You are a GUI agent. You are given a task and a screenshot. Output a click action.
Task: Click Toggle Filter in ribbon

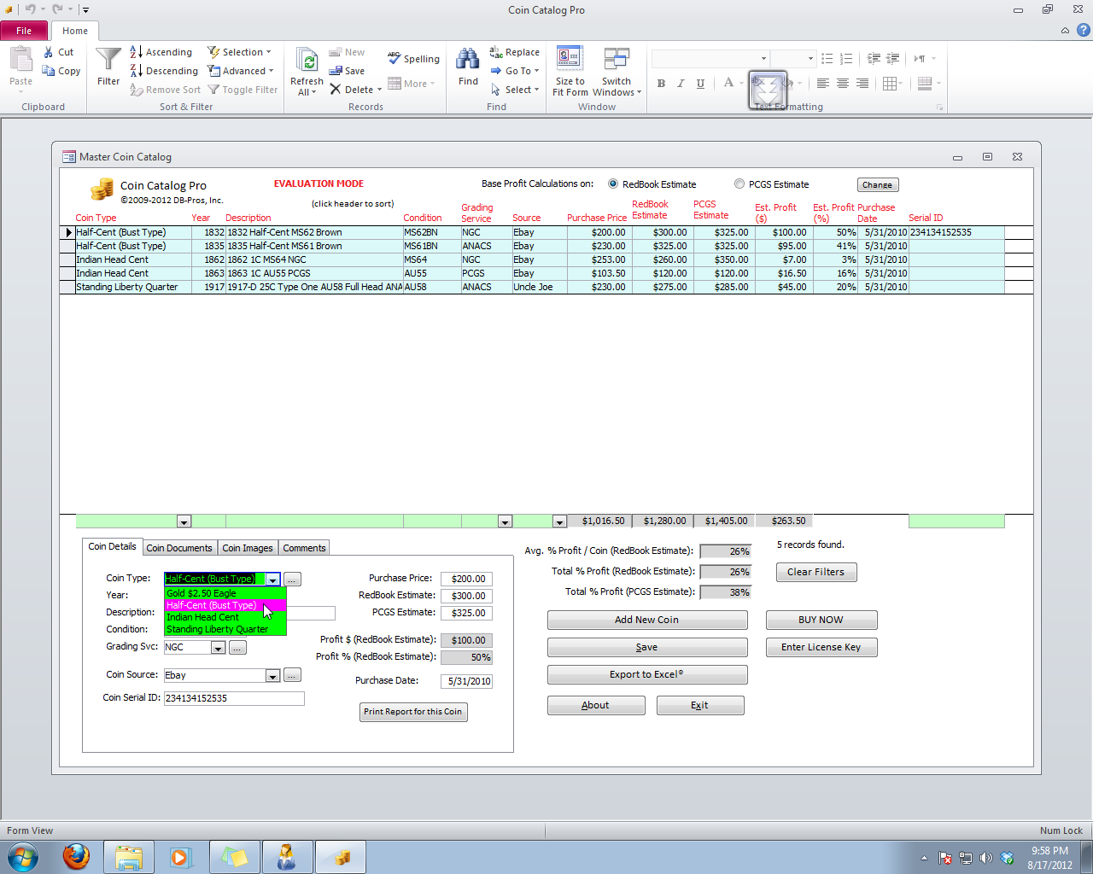[x=243, y=90]
